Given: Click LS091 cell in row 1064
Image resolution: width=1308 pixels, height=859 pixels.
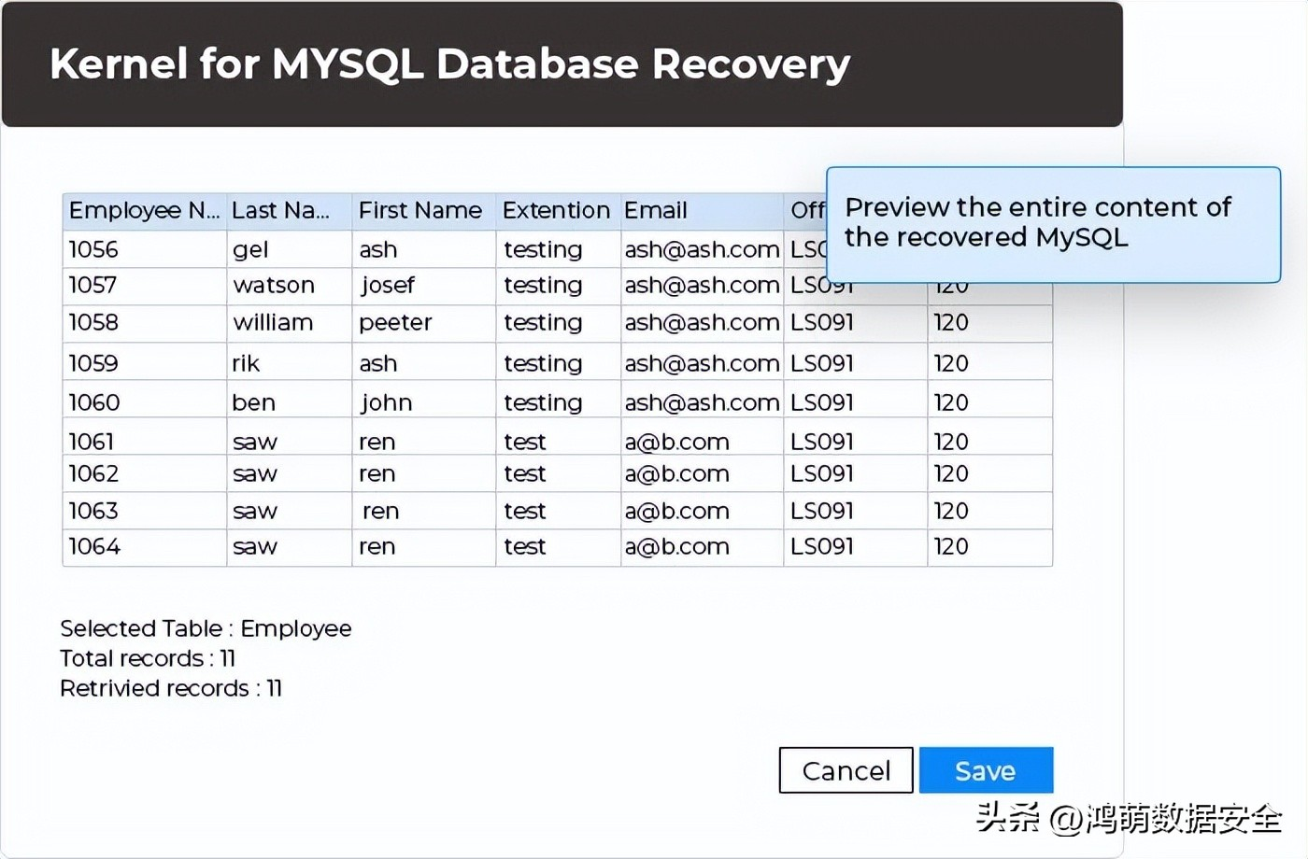Looking at the screenshot, I should pyautogui.click(x=856, y=547).
